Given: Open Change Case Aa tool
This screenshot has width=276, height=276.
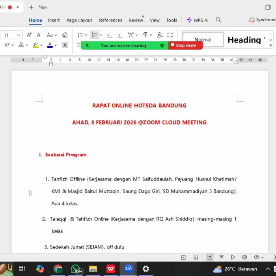Looking at the screenshot, I should 50,35.
